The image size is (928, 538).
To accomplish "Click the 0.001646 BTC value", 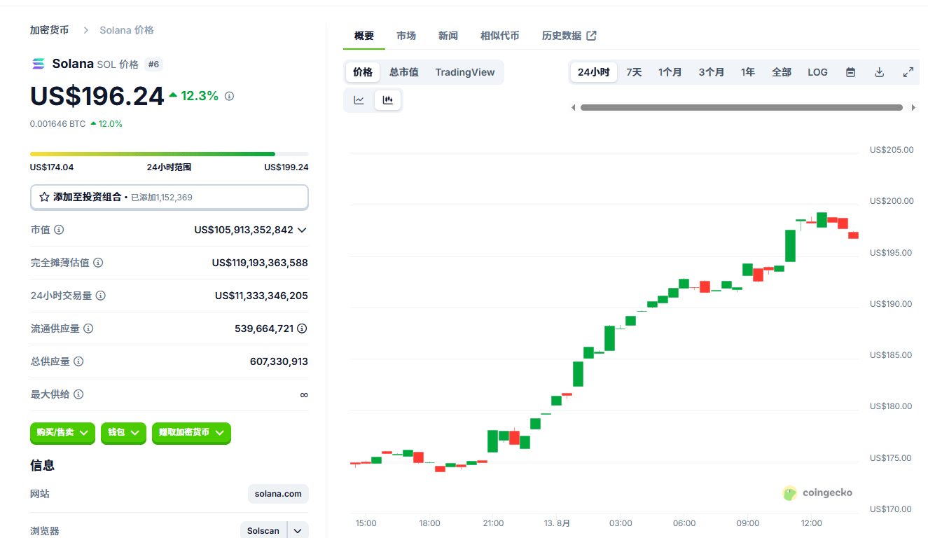I will 57,124.
